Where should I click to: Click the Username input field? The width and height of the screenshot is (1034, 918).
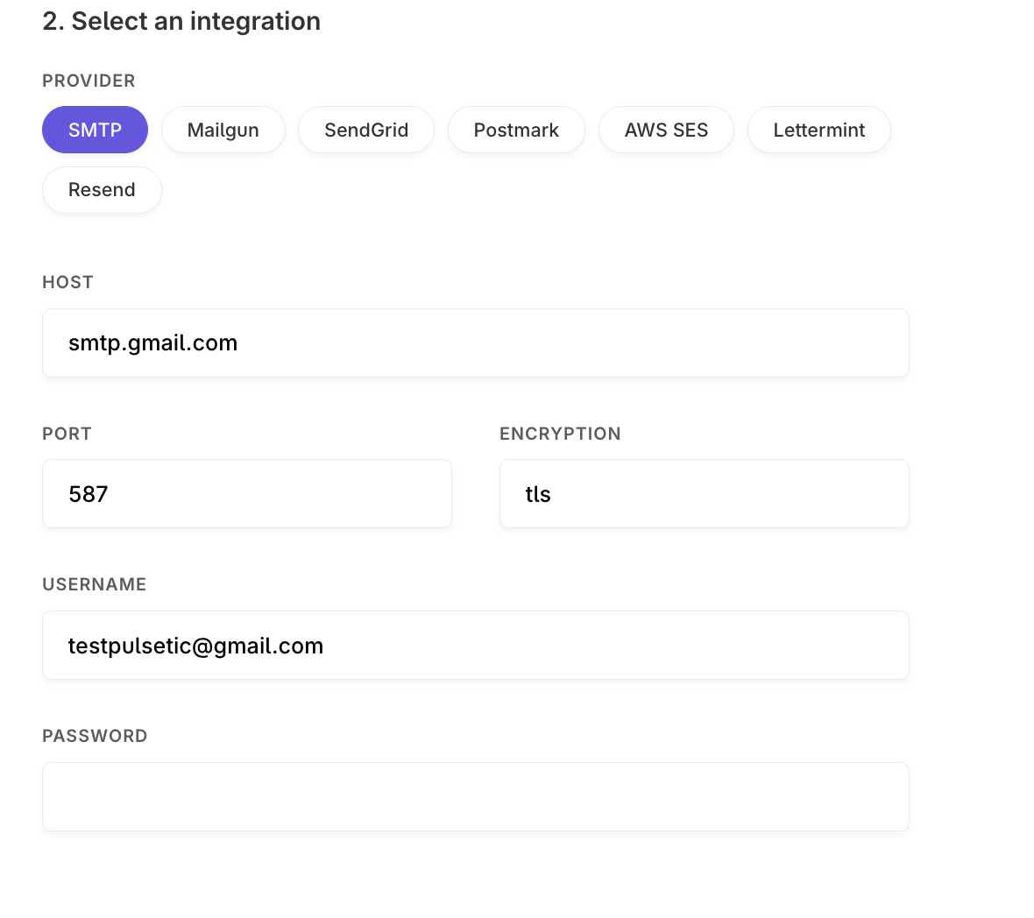point(476,645)
